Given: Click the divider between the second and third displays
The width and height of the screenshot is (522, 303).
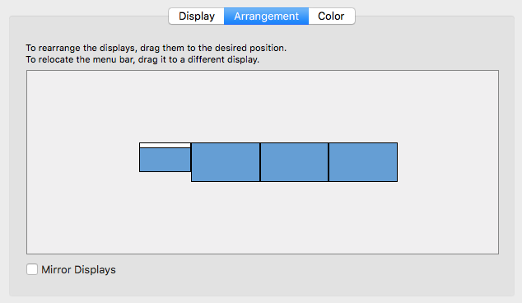Looking at the screenshot, I should click(260, 162).
